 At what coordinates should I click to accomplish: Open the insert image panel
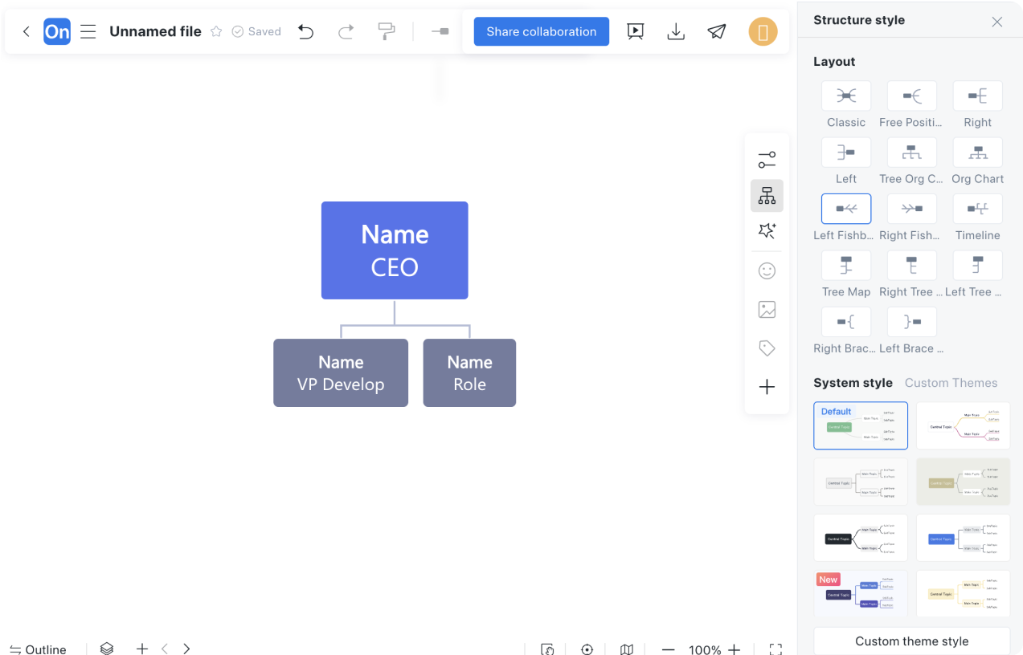[x=767, y=310]
